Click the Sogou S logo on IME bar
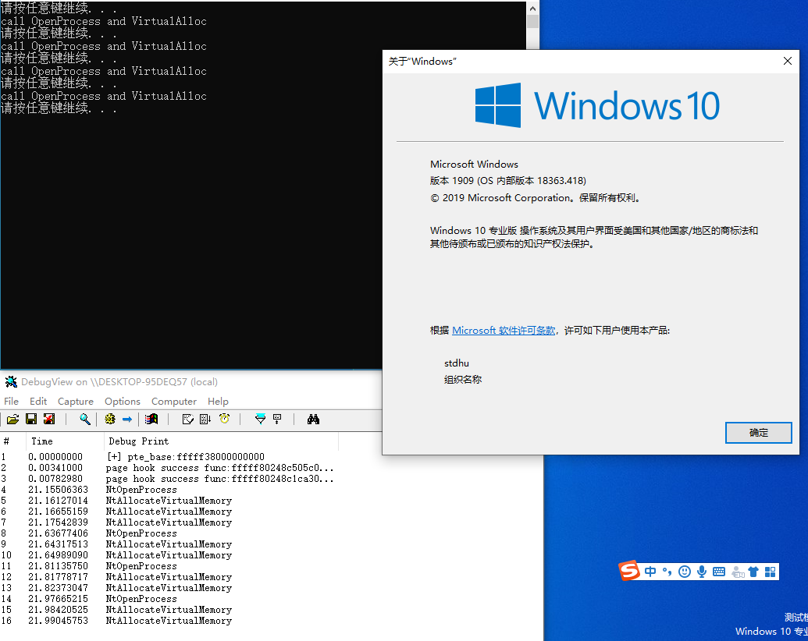This screenshot has height=641, width=808. point(629,571)
